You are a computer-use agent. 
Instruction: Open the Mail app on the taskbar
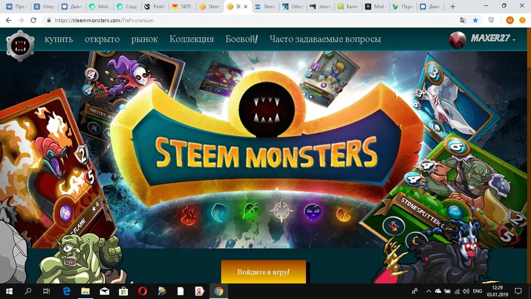point(104,291)
